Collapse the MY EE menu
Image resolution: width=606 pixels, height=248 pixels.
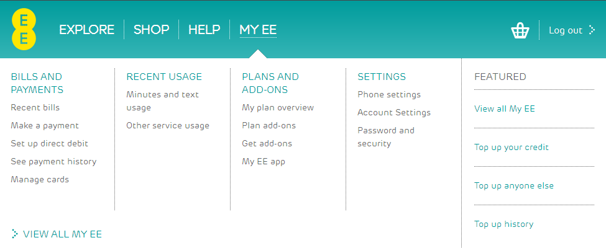coord(258,30)
